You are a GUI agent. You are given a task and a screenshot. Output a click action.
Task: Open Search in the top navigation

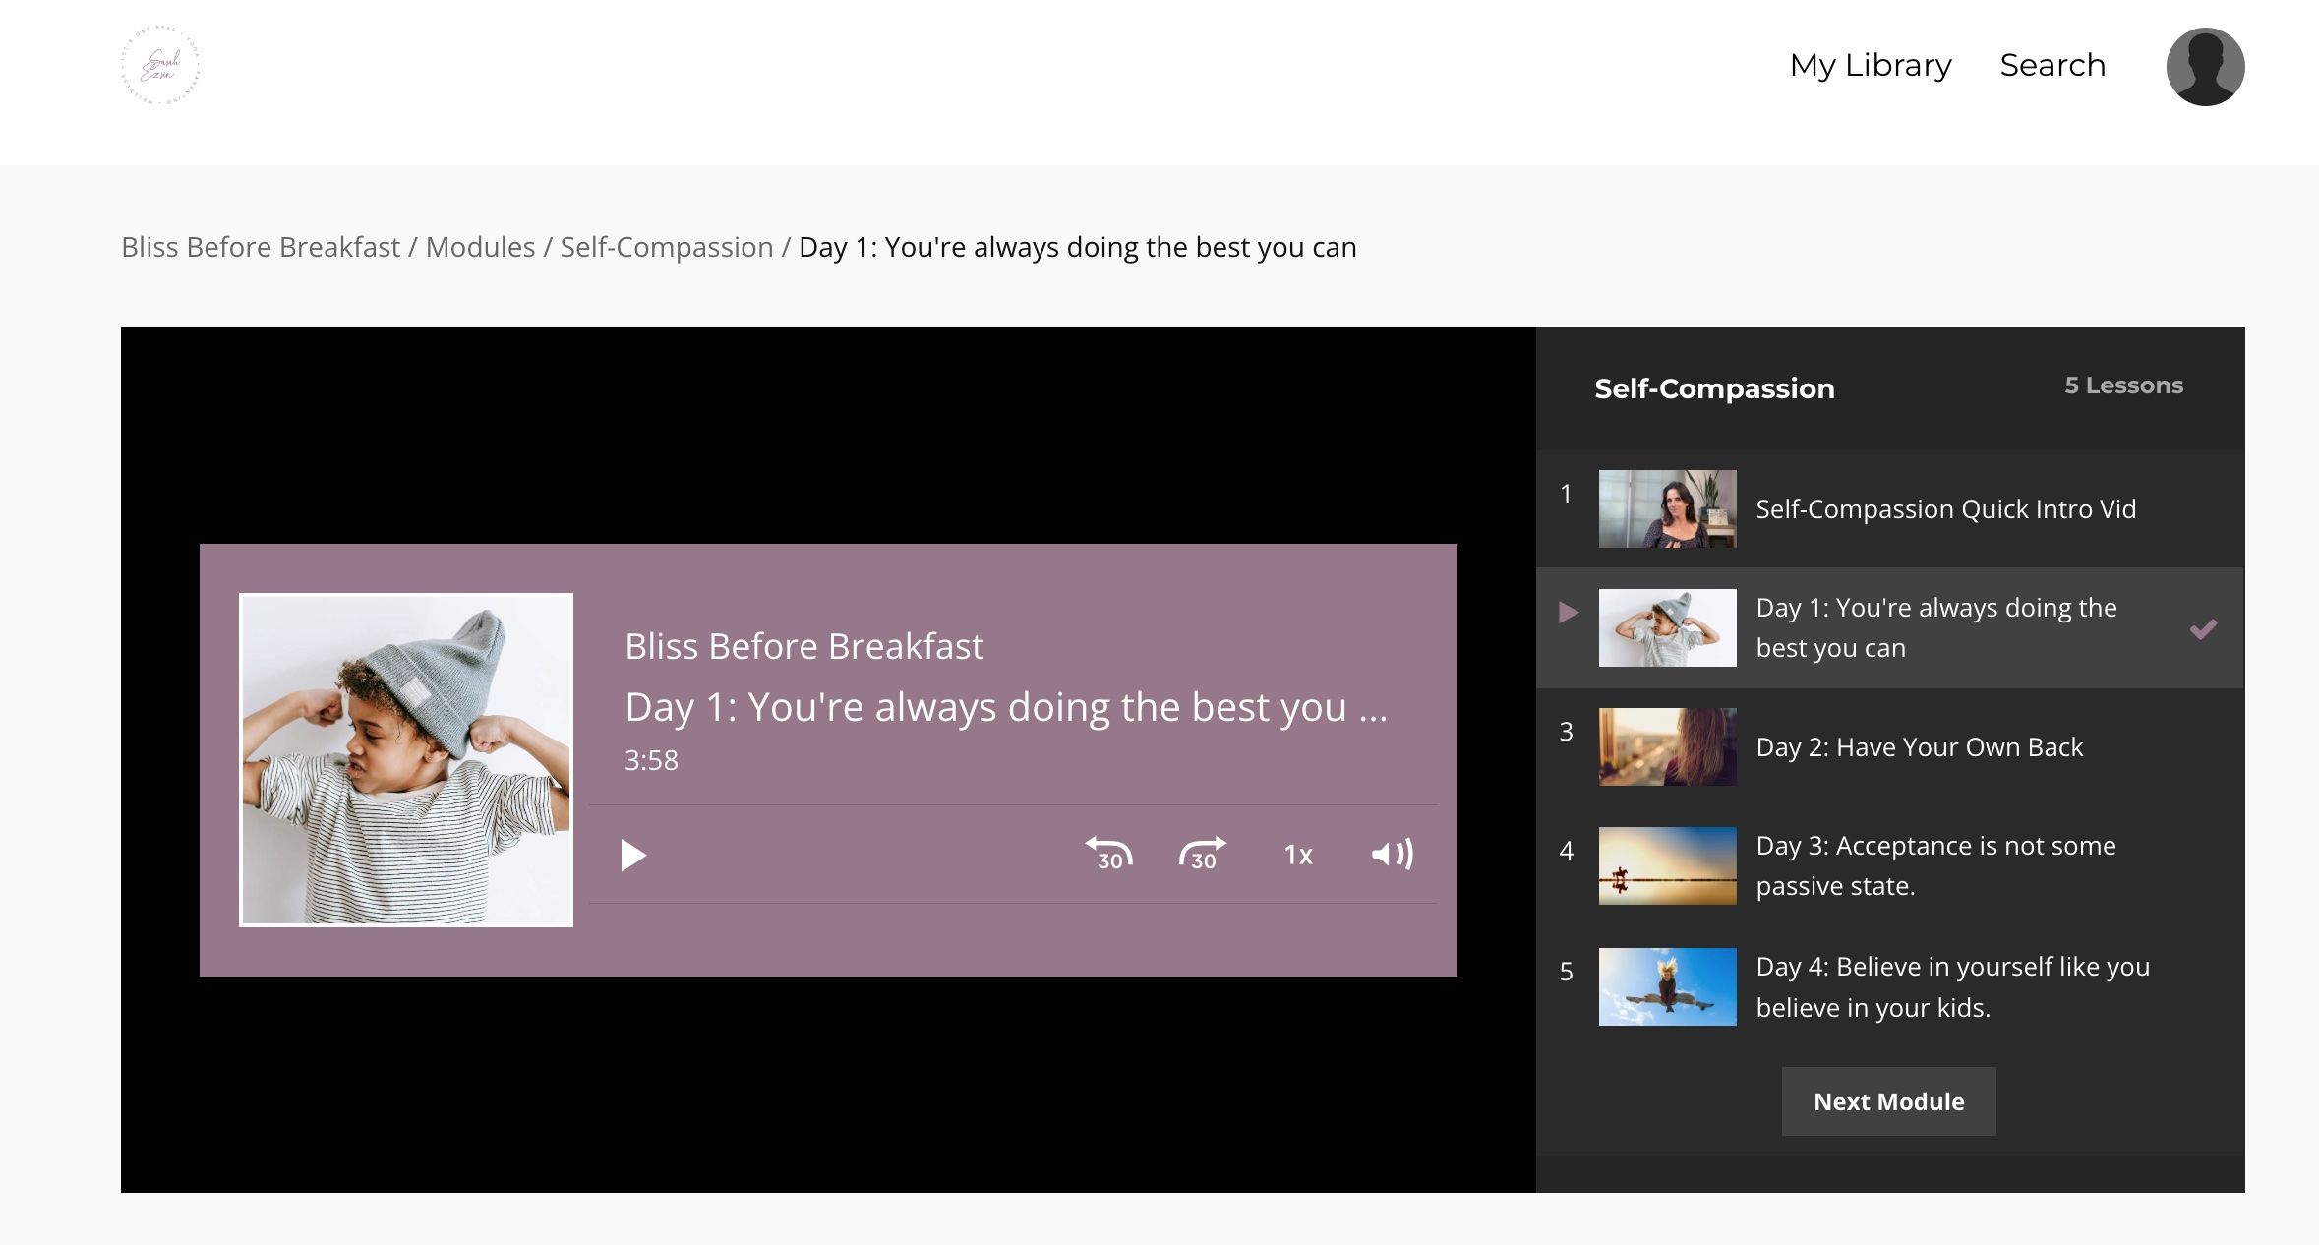click(2052, 65)
